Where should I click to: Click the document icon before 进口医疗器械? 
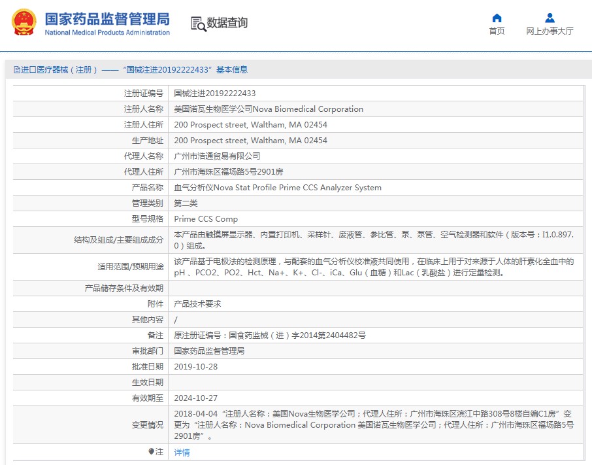pyautogui.click(x=16, y=69)
